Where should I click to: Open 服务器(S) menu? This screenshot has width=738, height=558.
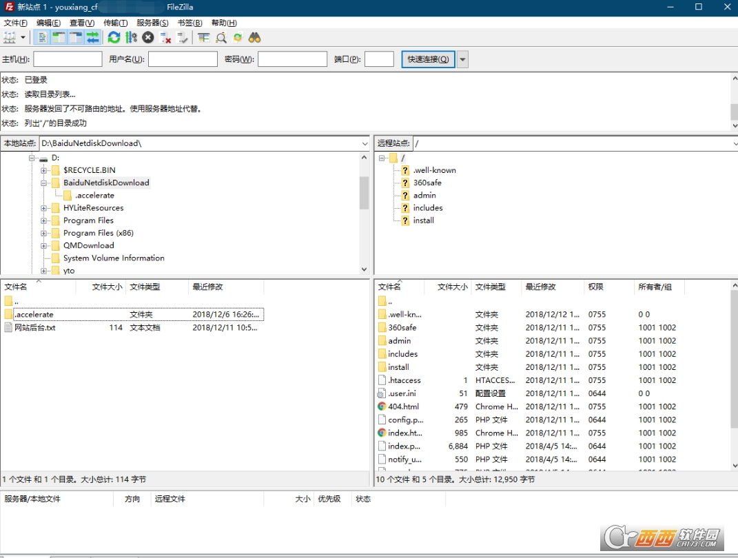point(152,23)
